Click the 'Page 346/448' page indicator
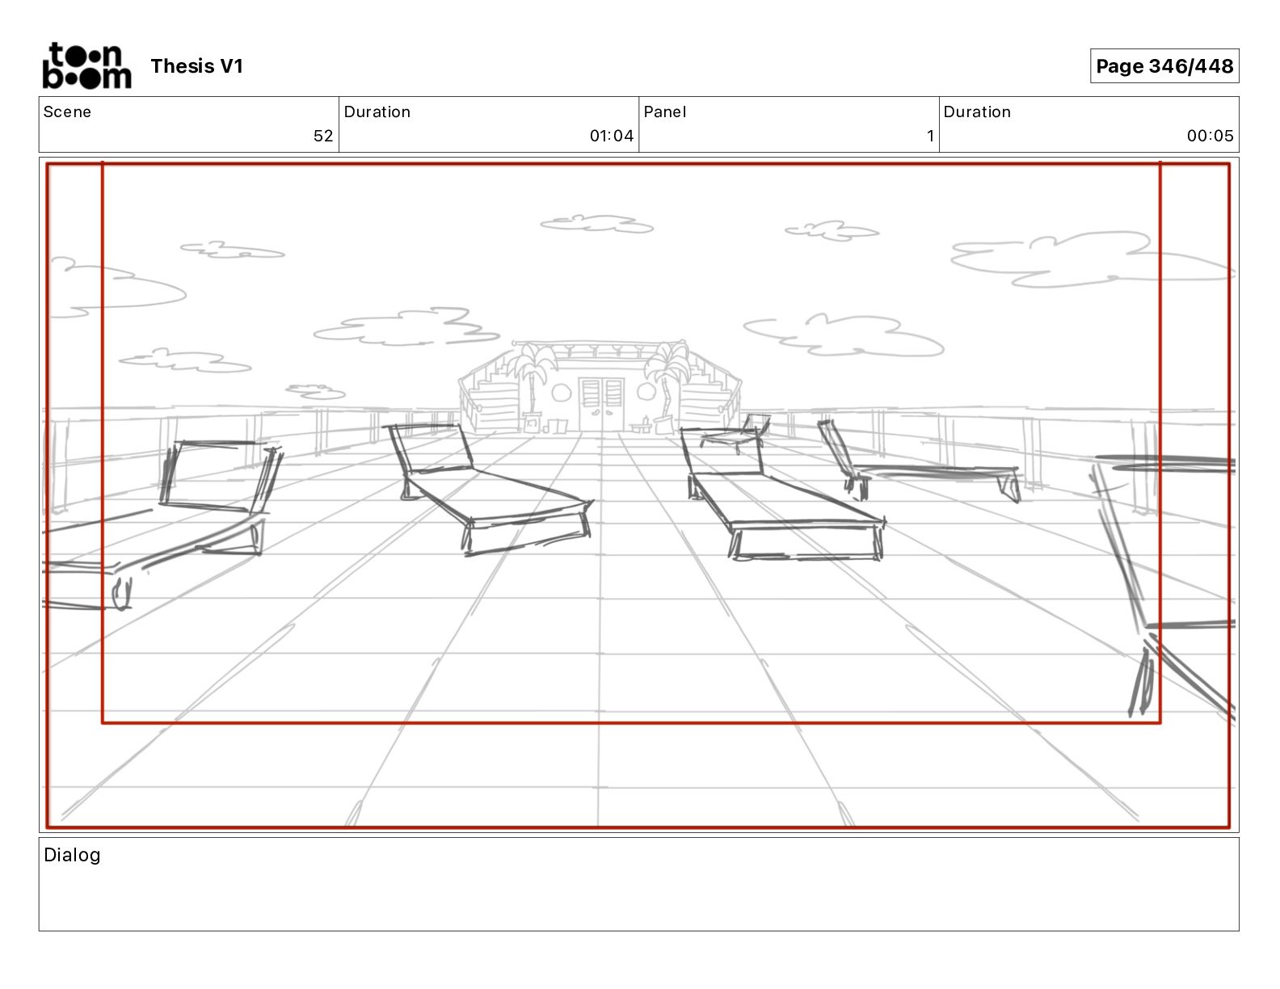The width and height of the screenshot is (1280, 989). pos(1164,66)
